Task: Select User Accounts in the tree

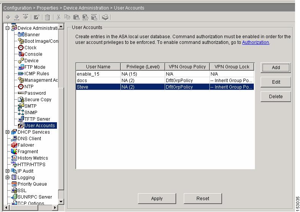Action: 40,126
